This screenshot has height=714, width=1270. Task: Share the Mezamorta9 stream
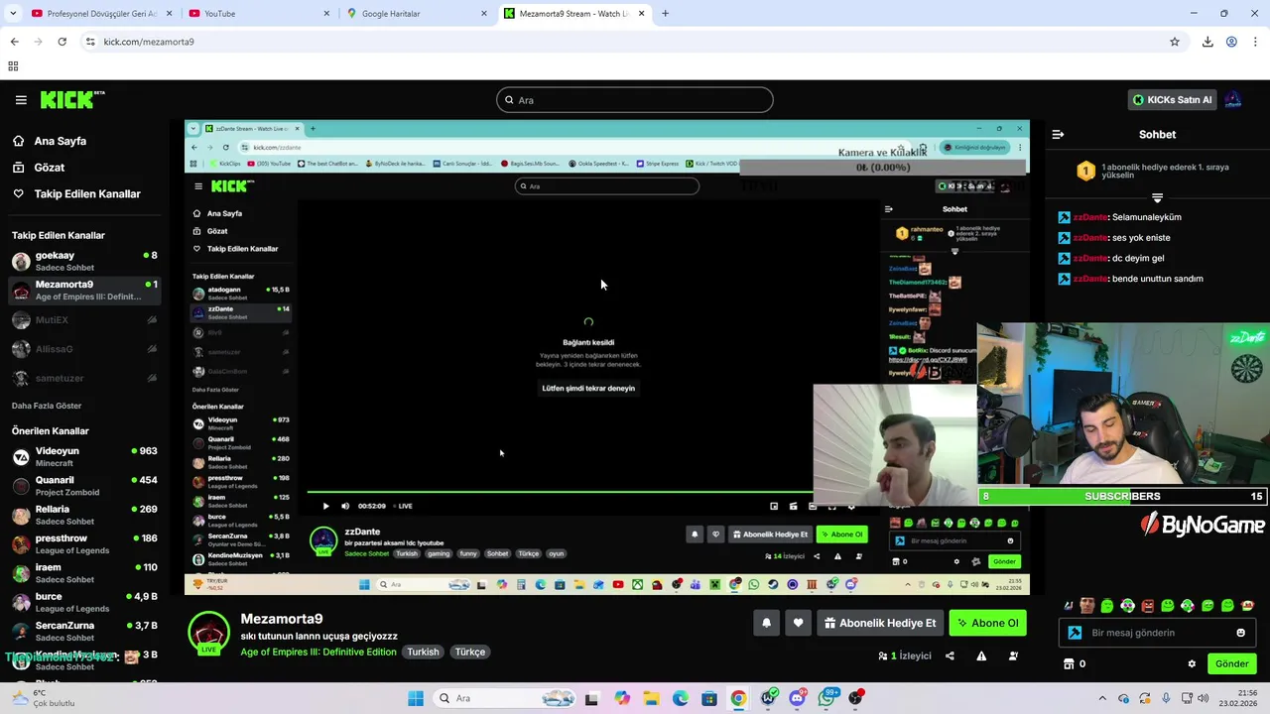pyautogui.click(x=950, y=655)
